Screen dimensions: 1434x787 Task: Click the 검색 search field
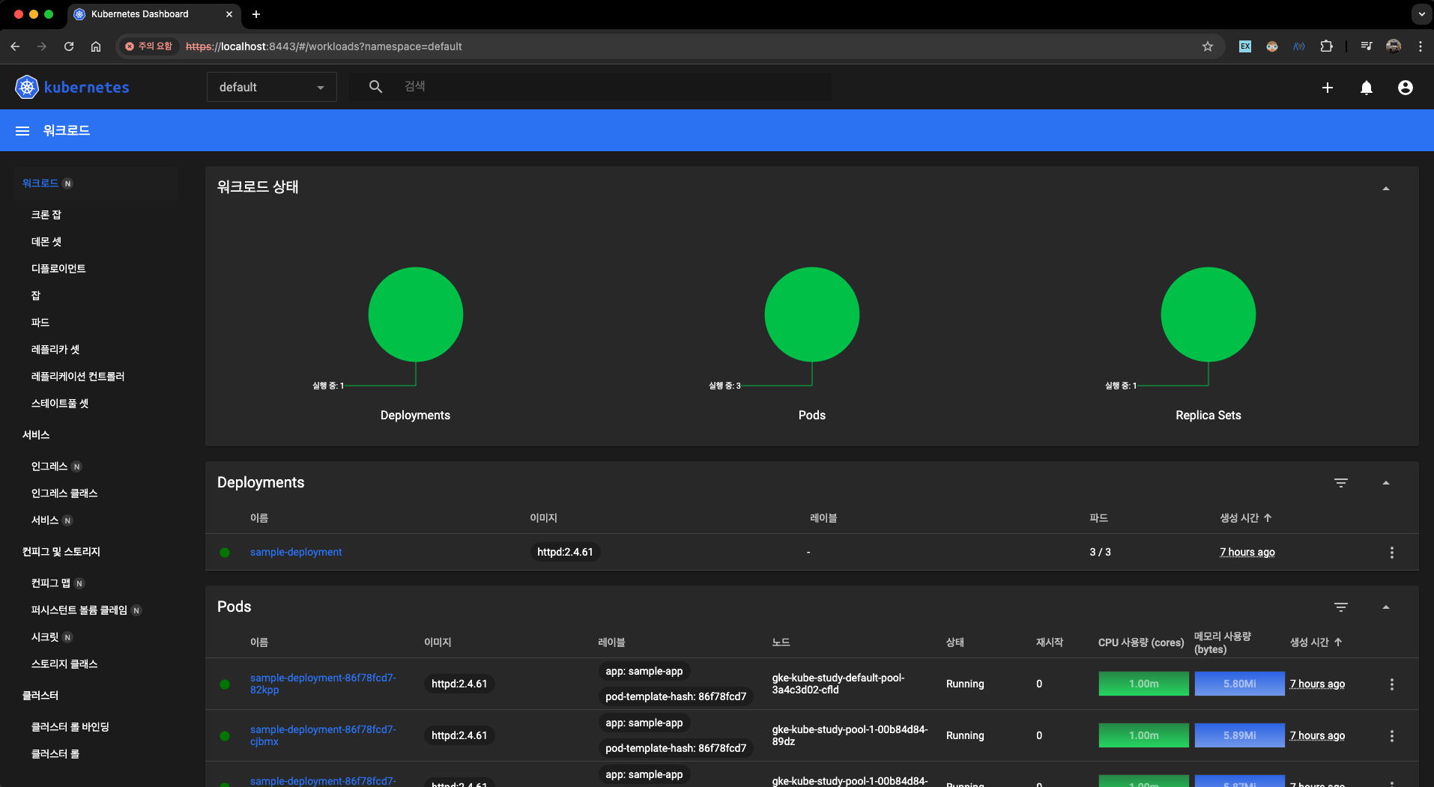[x=614, y=87]
